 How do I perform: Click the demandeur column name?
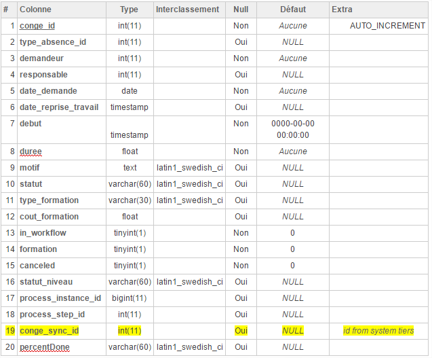41,58
